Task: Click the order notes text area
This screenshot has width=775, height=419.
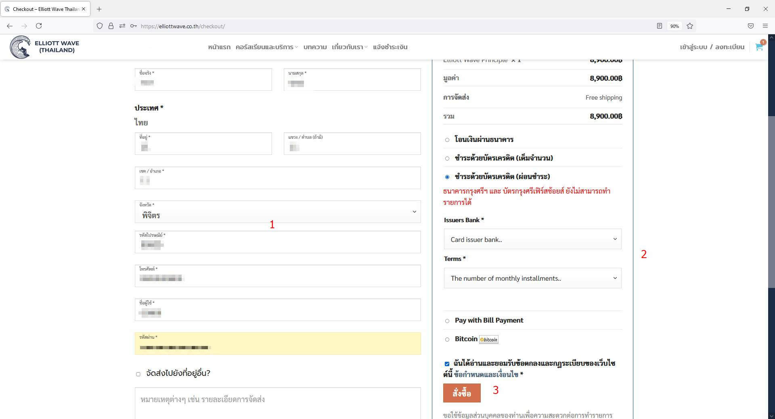Action: (x=277, y=402)
